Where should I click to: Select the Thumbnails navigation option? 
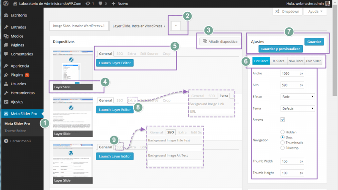pyautogui.click(x=282, y=143)
